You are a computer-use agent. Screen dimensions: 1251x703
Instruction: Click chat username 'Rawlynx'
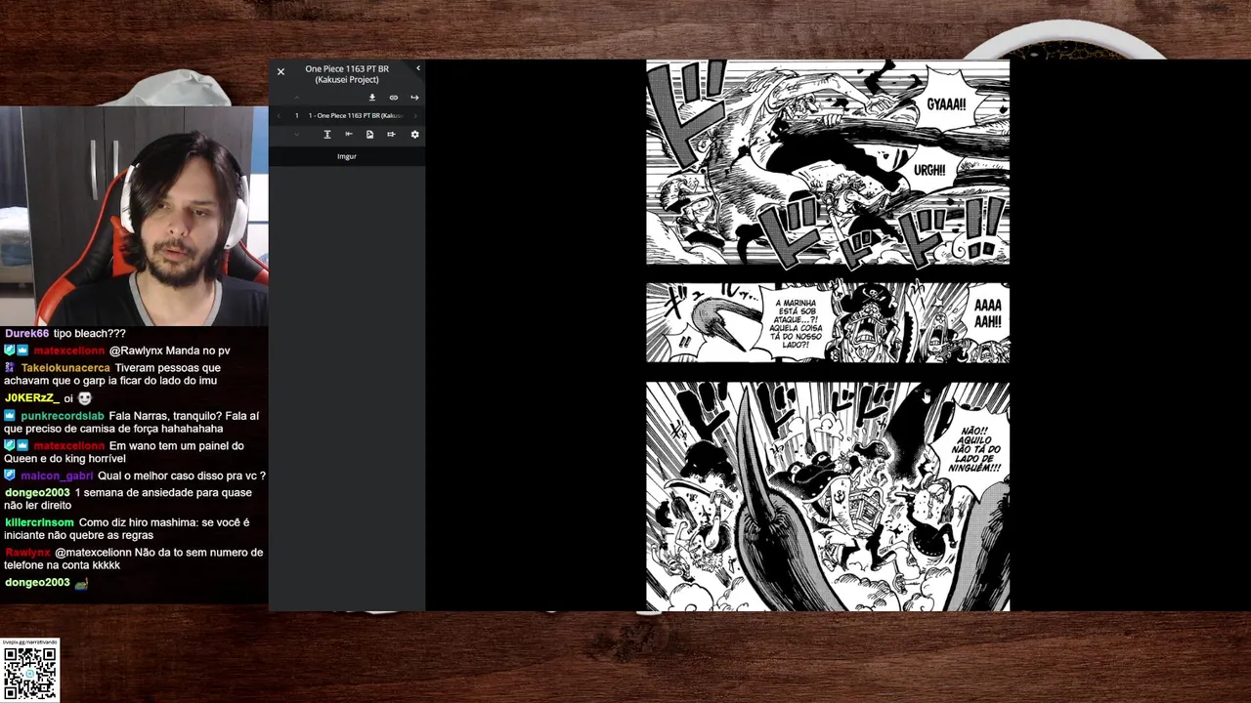click(27, 553)
